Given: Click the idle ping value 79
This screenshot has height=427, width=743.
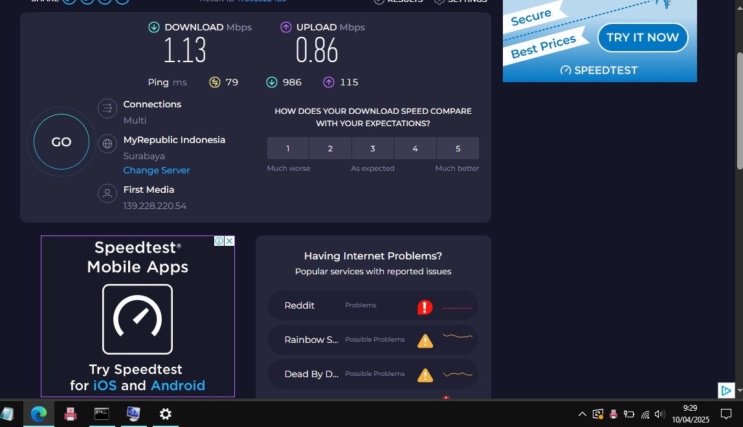Looking at the screenshot, I should click(232, 82).
